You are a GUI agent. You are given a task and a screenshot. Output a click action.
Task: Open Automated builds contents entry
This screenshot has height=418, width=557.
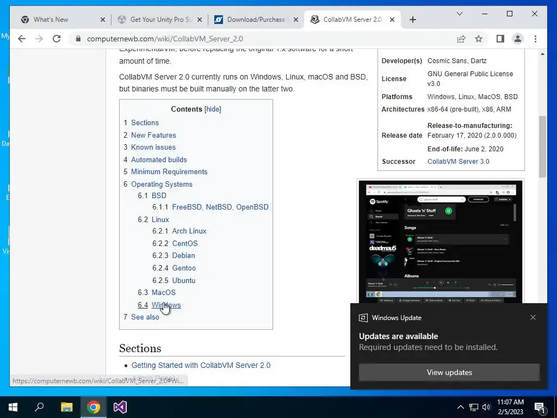coord(159,159)
